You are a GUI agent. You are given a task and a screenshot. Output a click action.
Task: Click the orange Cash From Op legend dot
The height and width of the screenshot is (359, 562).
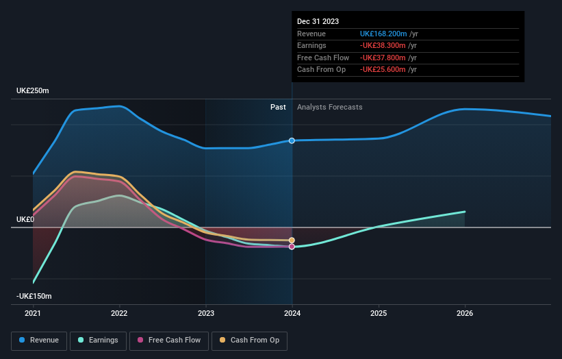(222, 340)
